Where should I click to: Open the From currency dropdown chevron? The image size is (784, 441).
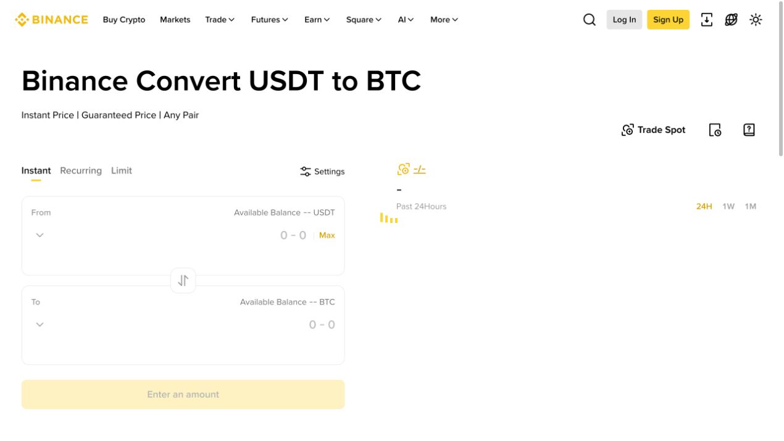pos(40,235)
